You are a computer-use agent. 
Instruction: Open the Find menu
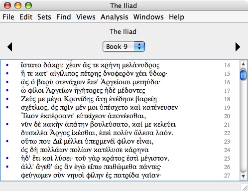[64, 17]
